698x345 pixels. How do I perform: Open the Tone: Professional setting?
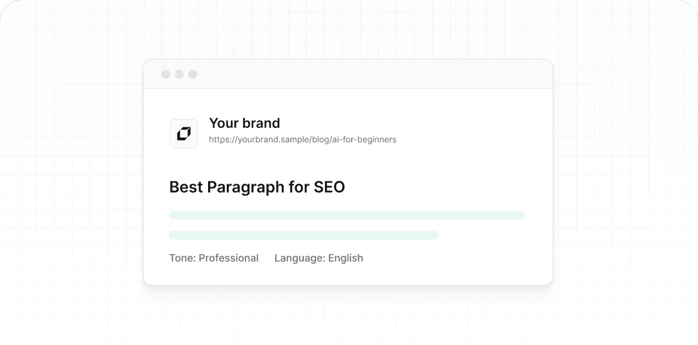click(213, 258)
